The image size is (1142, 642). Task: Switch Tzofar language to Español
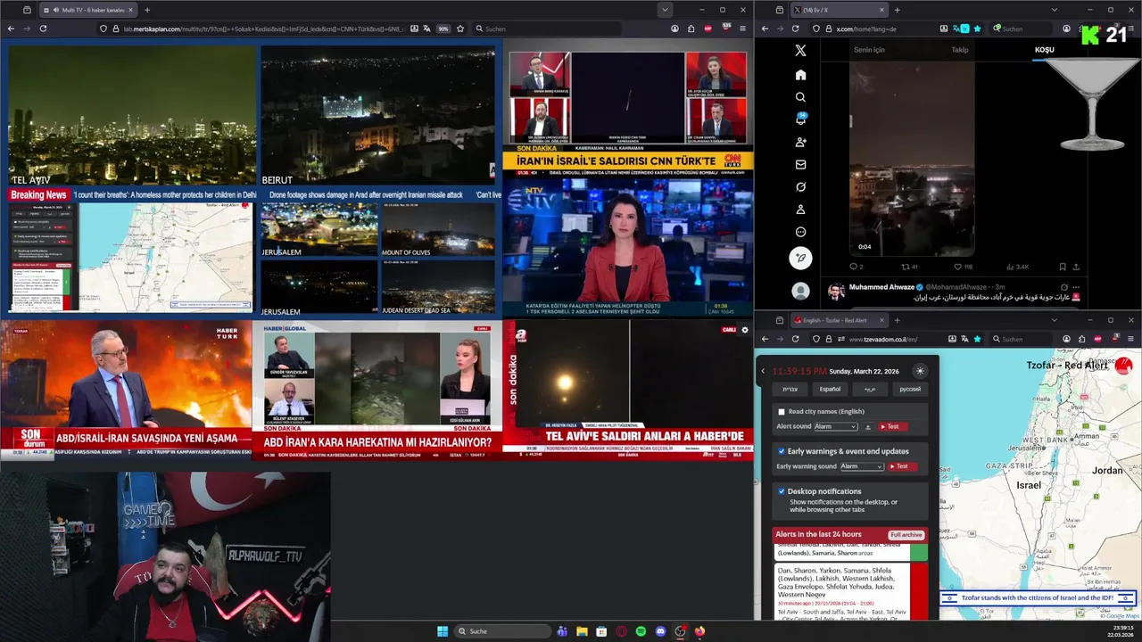click(830, 389)
